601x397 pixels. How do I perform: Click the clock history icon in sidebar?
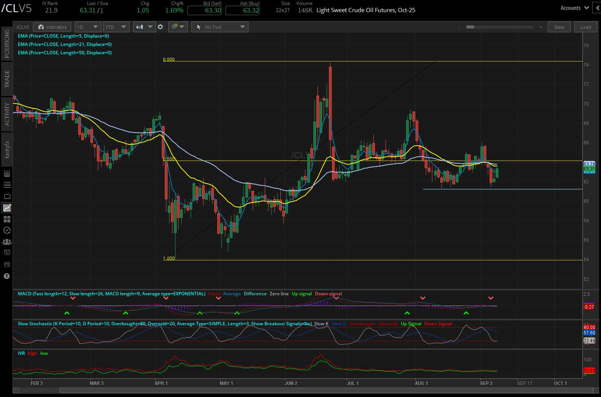[7, 230]
